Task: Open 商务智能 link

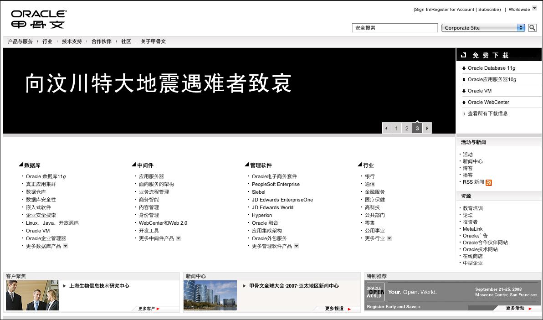Action: click(x=149, y=200)
